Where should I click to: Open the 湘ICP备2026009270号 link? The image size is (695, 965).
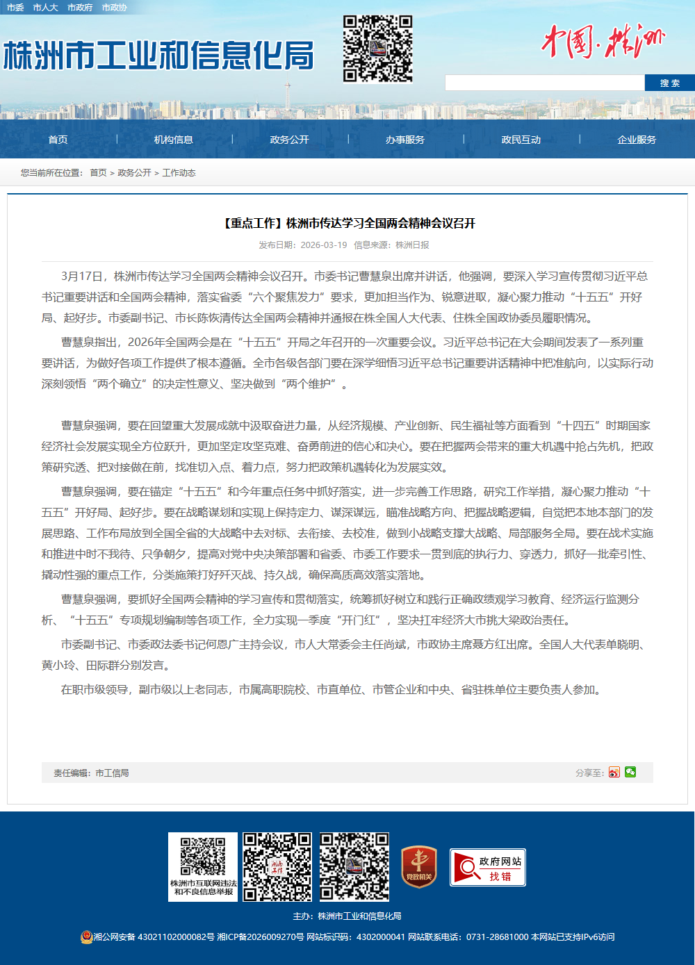coord(260,937)
